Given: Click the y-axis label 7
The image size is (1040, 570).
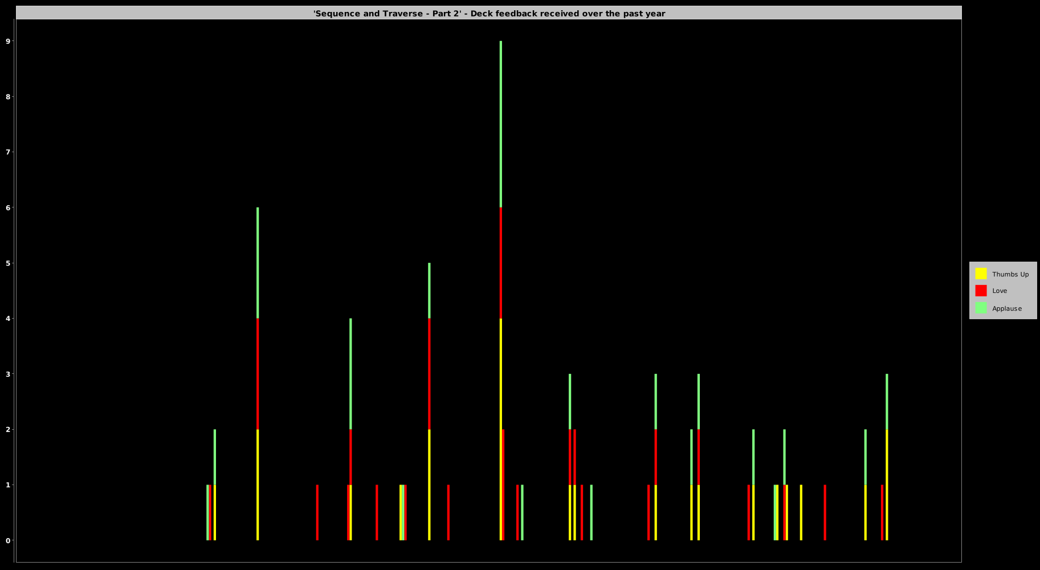Looking at the screenshot, I should (8, 152).
